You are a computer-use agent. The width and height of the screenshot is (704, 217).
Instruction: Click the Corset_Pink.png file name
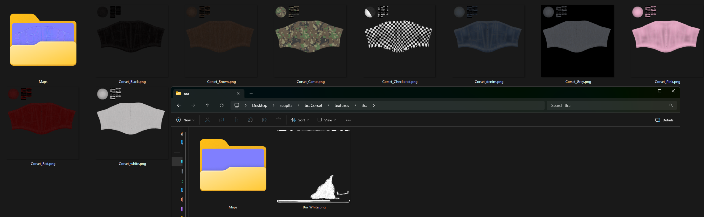[667, 82]
